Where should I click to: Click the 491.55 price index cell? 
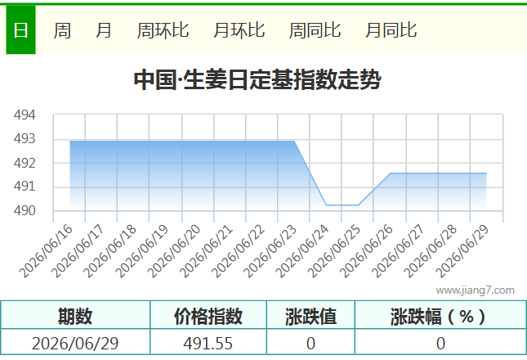pyautogui.click(x=208, y=343)
